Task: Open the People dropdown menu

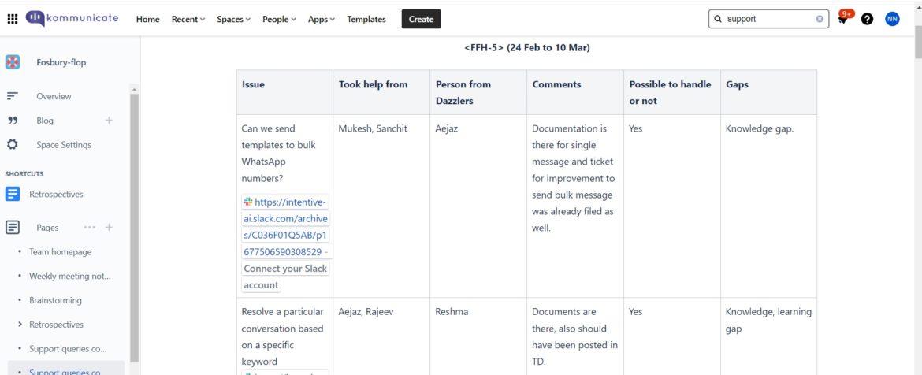Action: coord(279,19)
